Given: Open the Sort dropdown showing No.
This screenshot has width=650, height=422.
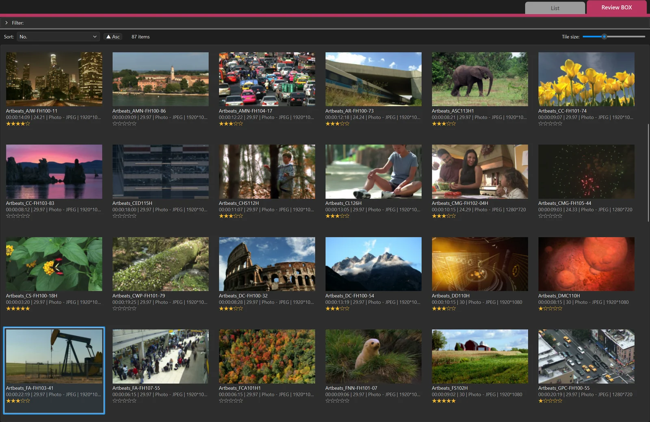Looking at the screenshot, I should pos(58,37).
